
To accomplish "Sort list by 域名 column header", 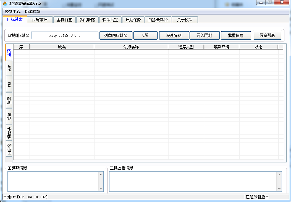I will click(x=62, y=47).
